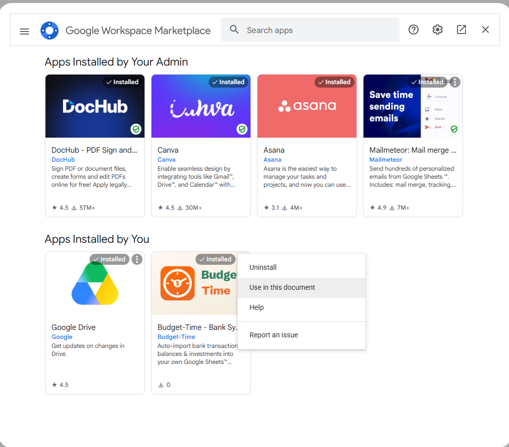Open the Canva developer link
The height and width of the screenshot is (447, 509).
pyautogui.click(x=166, y=160)
